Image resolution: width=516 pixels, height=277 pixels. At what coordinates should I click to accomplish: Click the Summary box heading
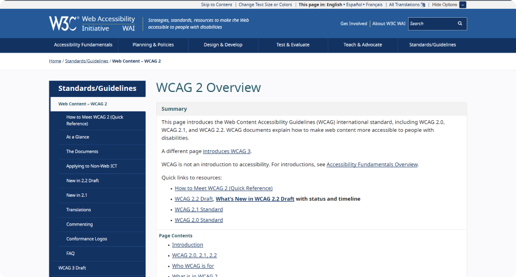click(x=174, y=109)
